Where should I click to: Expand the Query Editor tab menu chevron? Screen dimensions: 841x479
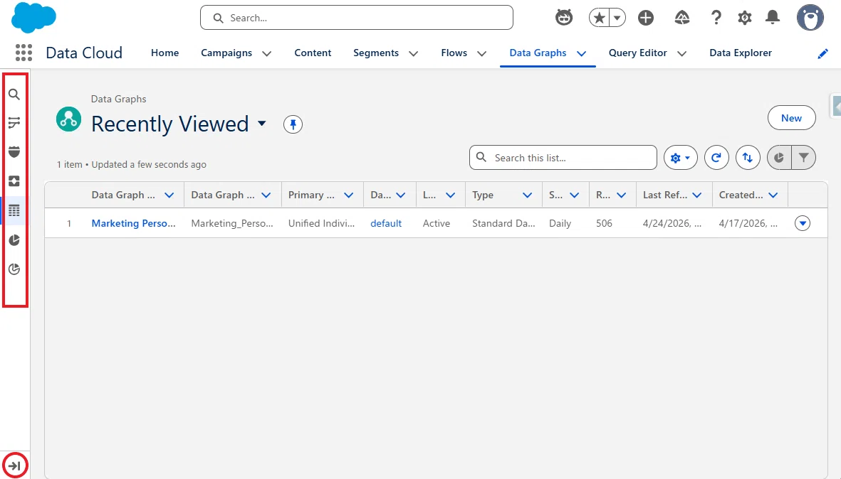pyautogui.click(x=681, y=53)
